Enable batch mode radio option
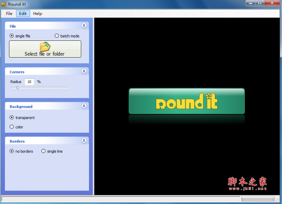The height and width of the screenshot is (204, 282). tap(57, 36)
